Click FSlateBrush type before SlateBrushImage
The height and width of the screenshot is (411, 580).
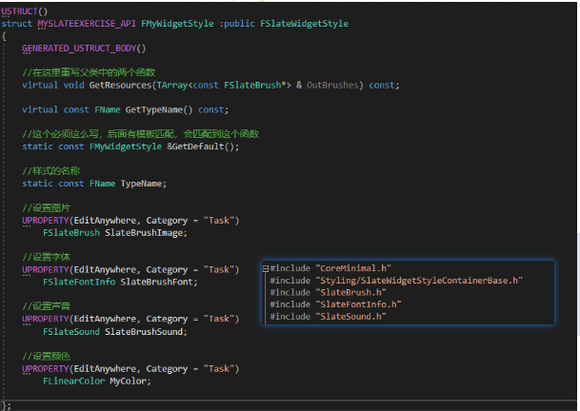point(71,233)
